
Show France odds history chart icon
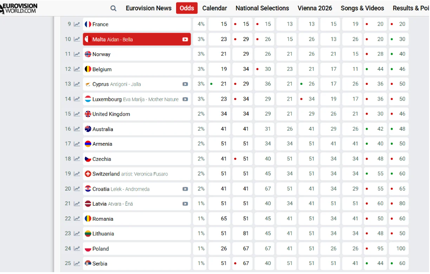point(77,25)
